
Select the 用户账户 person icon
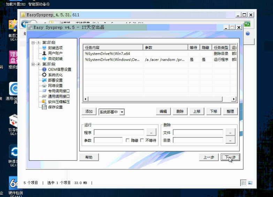coord(44,53)
